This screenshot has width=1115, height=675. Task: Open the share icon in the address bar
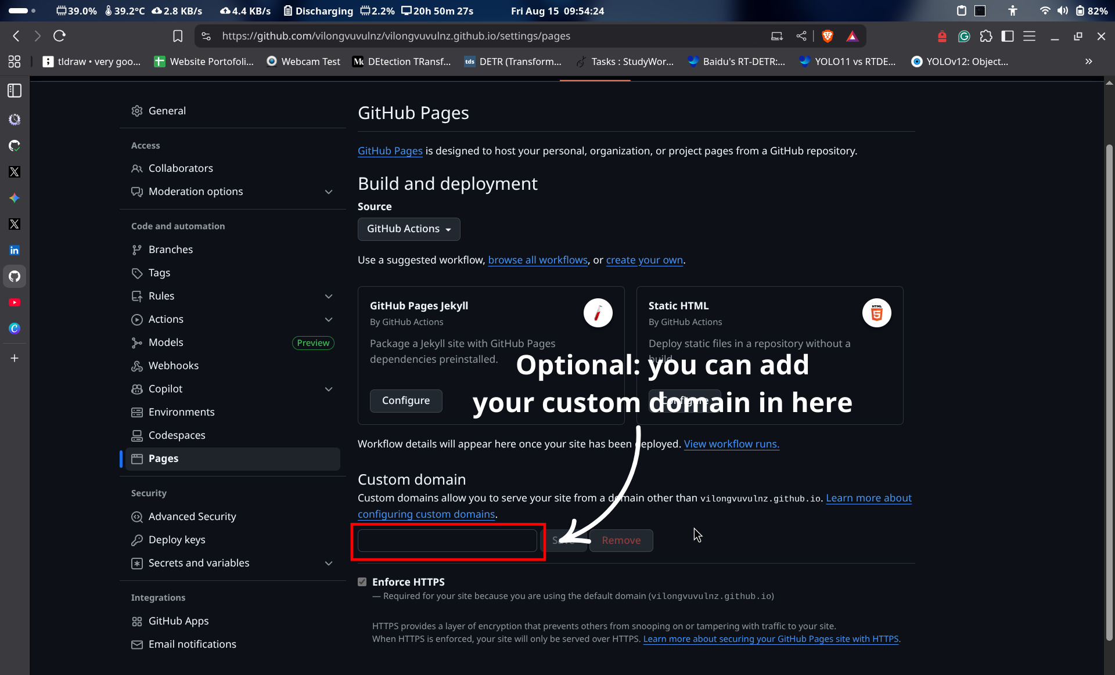click(801, 36)
